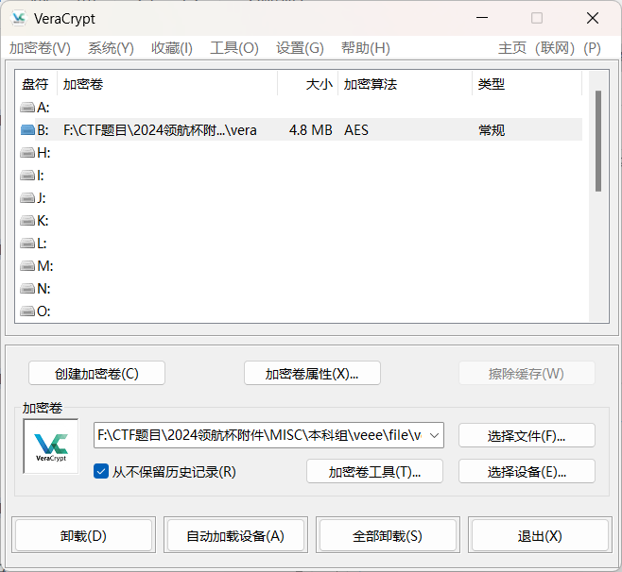Pick the K: drive slot icon
This screenshot has height=572, width=622.
point(27,221)
